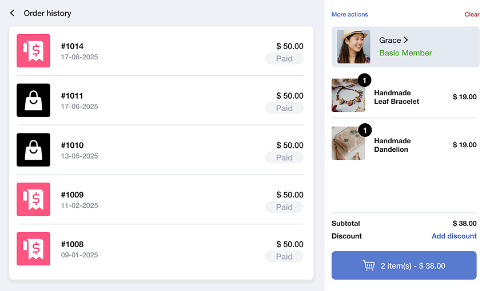Expand Grace customer details chevron
The image size is (486, 291).
[405, 40]
